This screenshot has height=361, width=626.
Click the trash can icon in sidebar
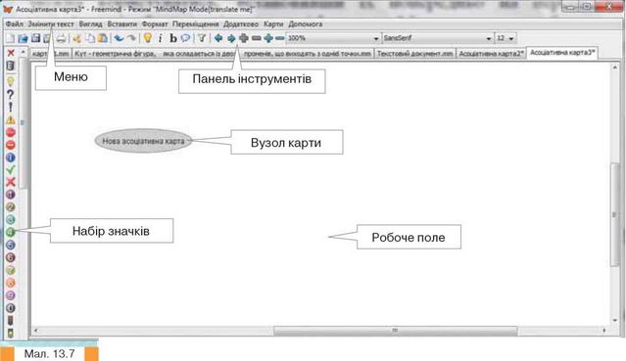(x=11, y=66)
